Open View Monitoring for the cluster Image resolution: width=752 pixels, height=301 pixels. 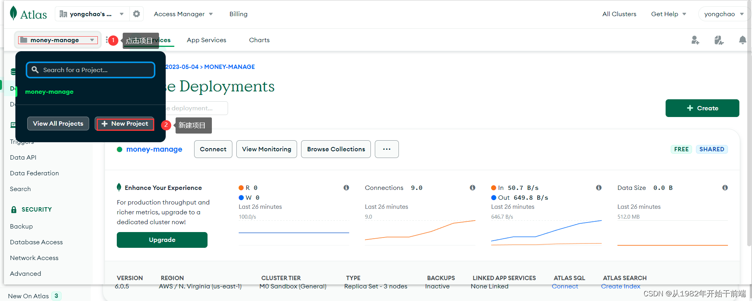(267, 149)
